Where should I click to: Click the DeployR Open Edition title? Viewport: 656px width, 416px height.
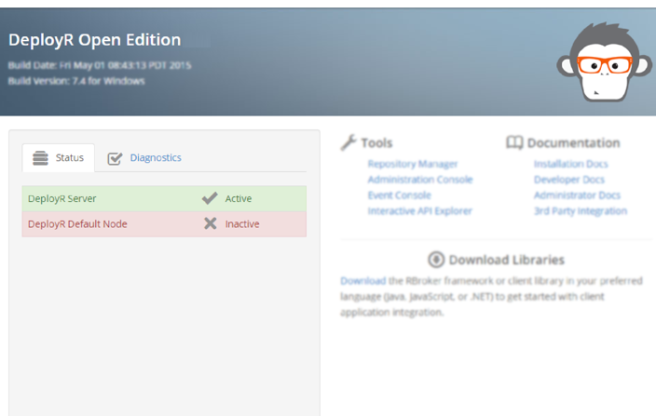coord(94,40)
